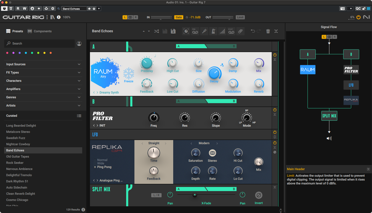Click the Replika Stereo icon
372x213 pixels.
[x=212, y=153]
